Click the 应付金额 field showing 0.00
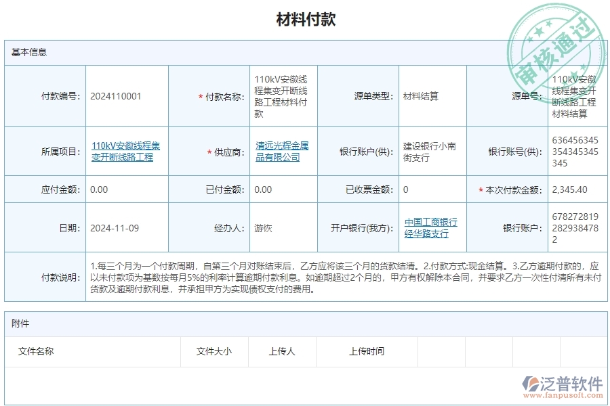This screenshot has height=406, width=610. (100, 189)
